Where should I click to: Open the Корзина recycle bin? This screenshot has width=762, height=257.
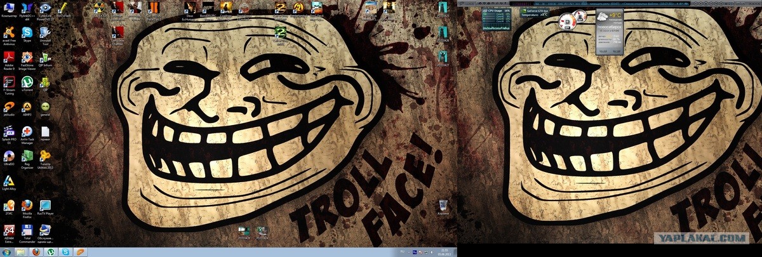(x=444, y=208)
